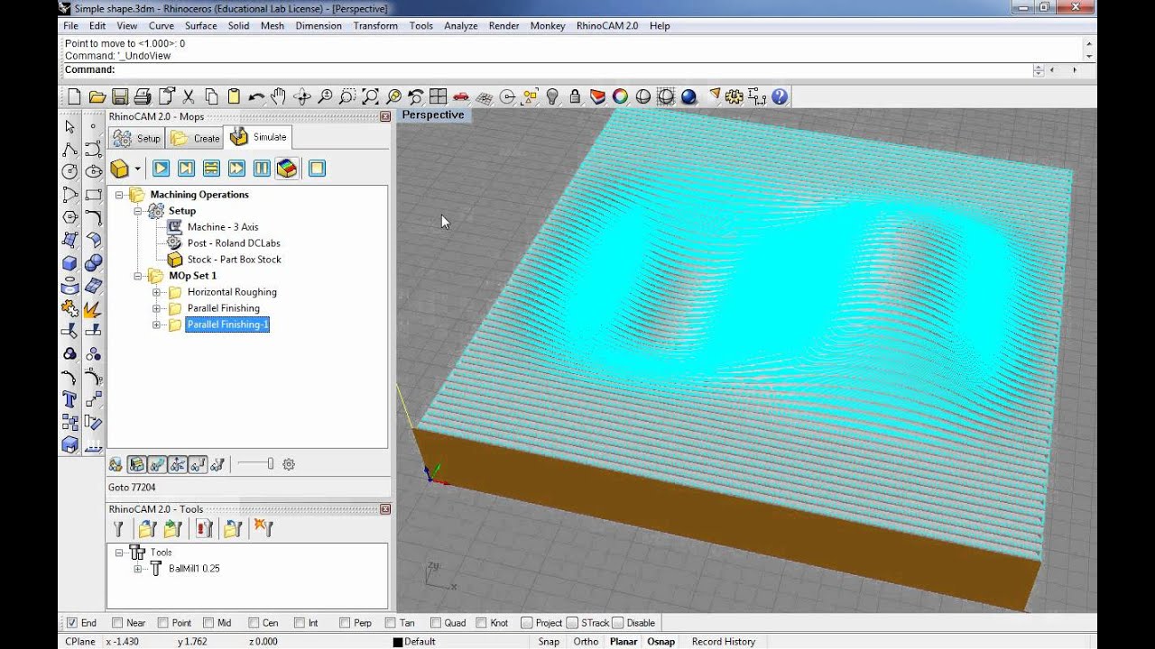Click the New file icon in main toolbar
This screenshot has width=1155, height=649.
[74, 96]
